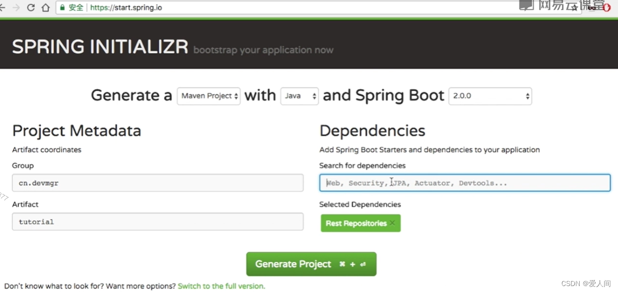Open the Maven Project type dropdown

tap(208, 96)
